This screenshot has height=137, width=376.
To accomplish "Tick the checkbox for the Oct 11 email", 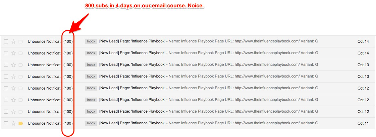I will tap(6, 123).
